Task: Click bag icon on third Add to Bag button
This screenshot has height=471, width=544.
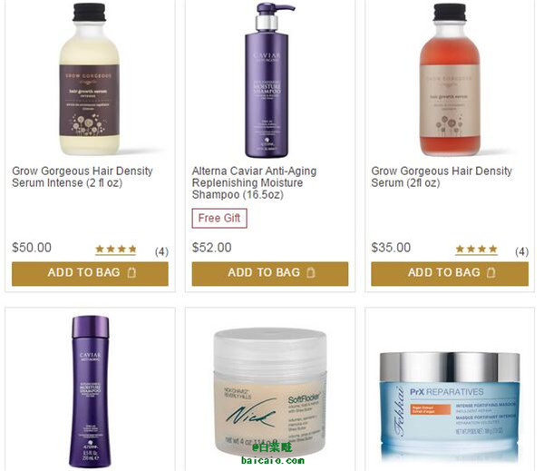Action: pyautogui.click(x=491, y=272)
